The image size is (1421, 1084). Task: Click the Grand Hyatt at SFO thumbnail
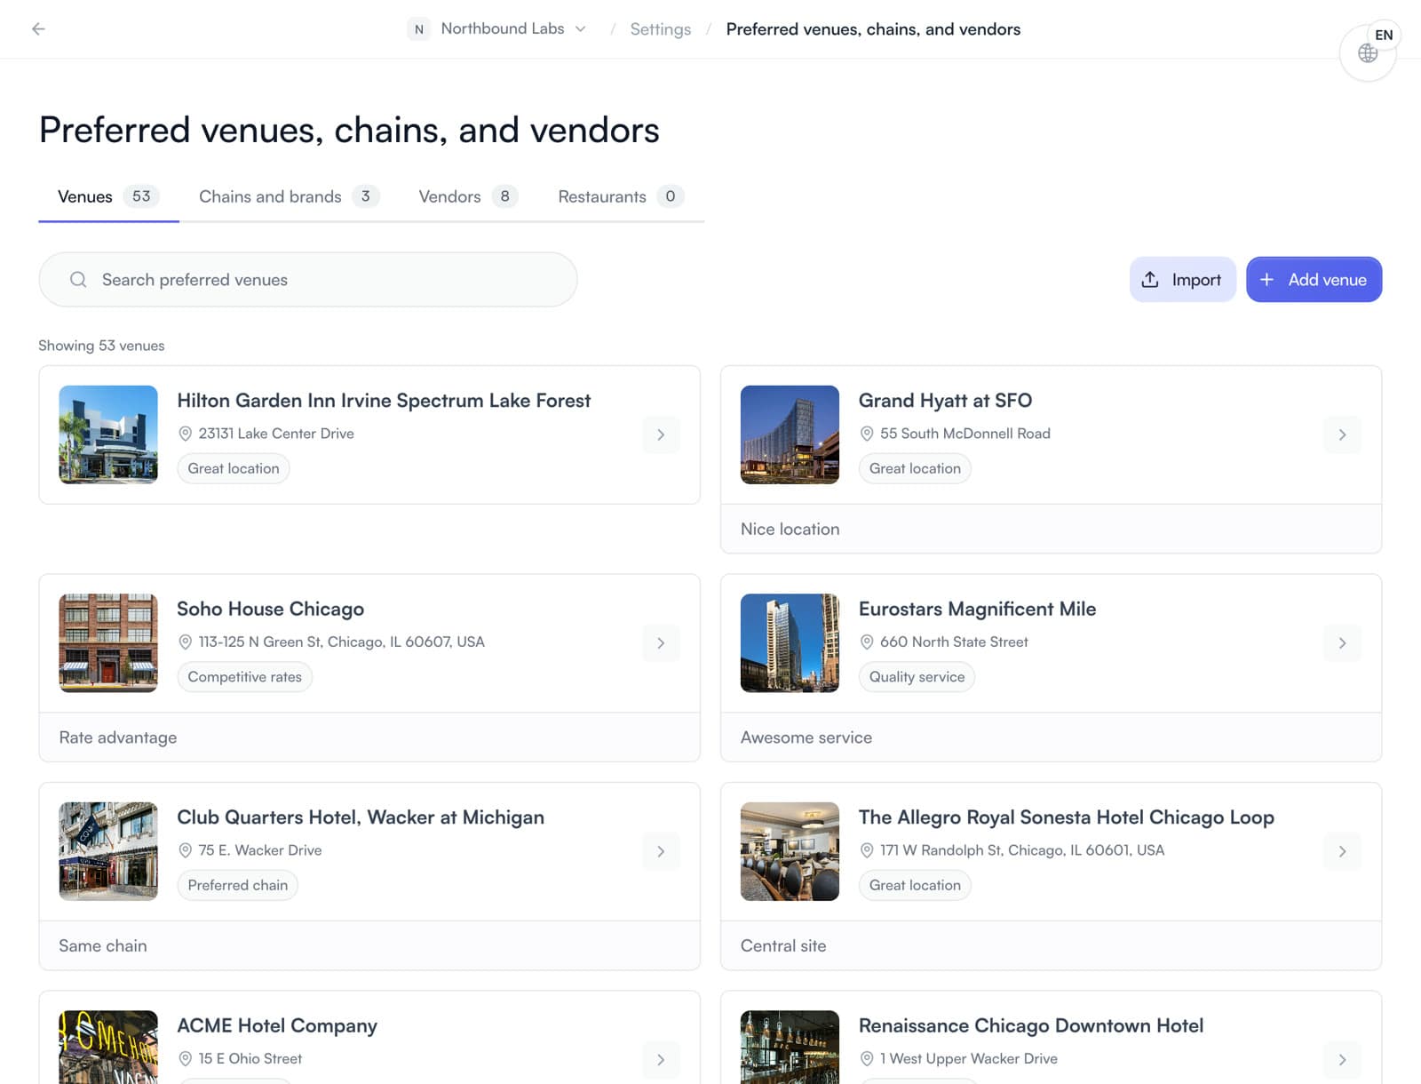[790, 434]
